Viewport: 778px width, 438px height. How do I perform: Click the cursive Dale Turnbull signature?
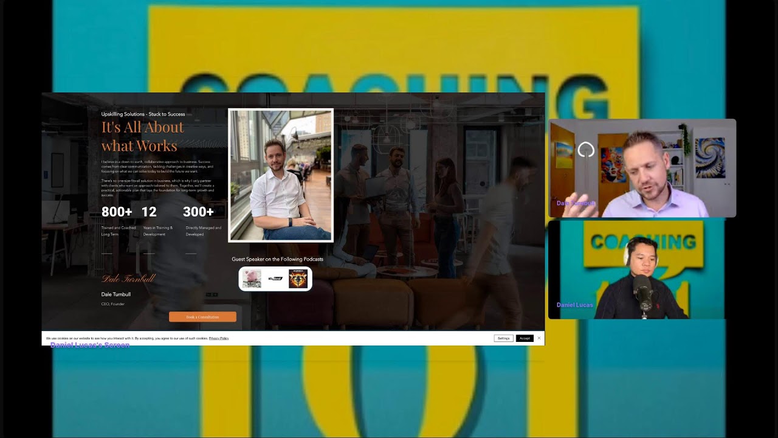click(128, 279)
